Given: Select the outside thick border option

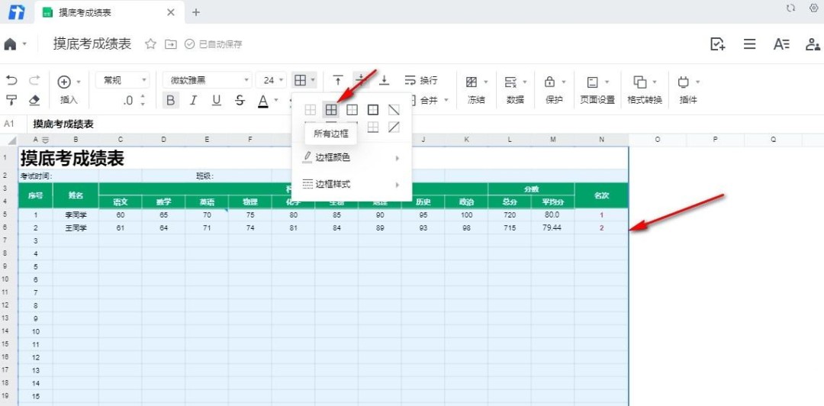Looking at the screenshot, I should 373,110.
